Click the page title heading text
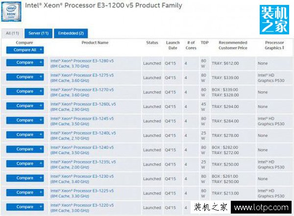294x216 pixels. click(x=103, y=5)
